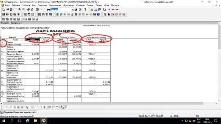The image size is (221, 124).
Task: Click the M memory button
Action: click(x=109, y=10)
